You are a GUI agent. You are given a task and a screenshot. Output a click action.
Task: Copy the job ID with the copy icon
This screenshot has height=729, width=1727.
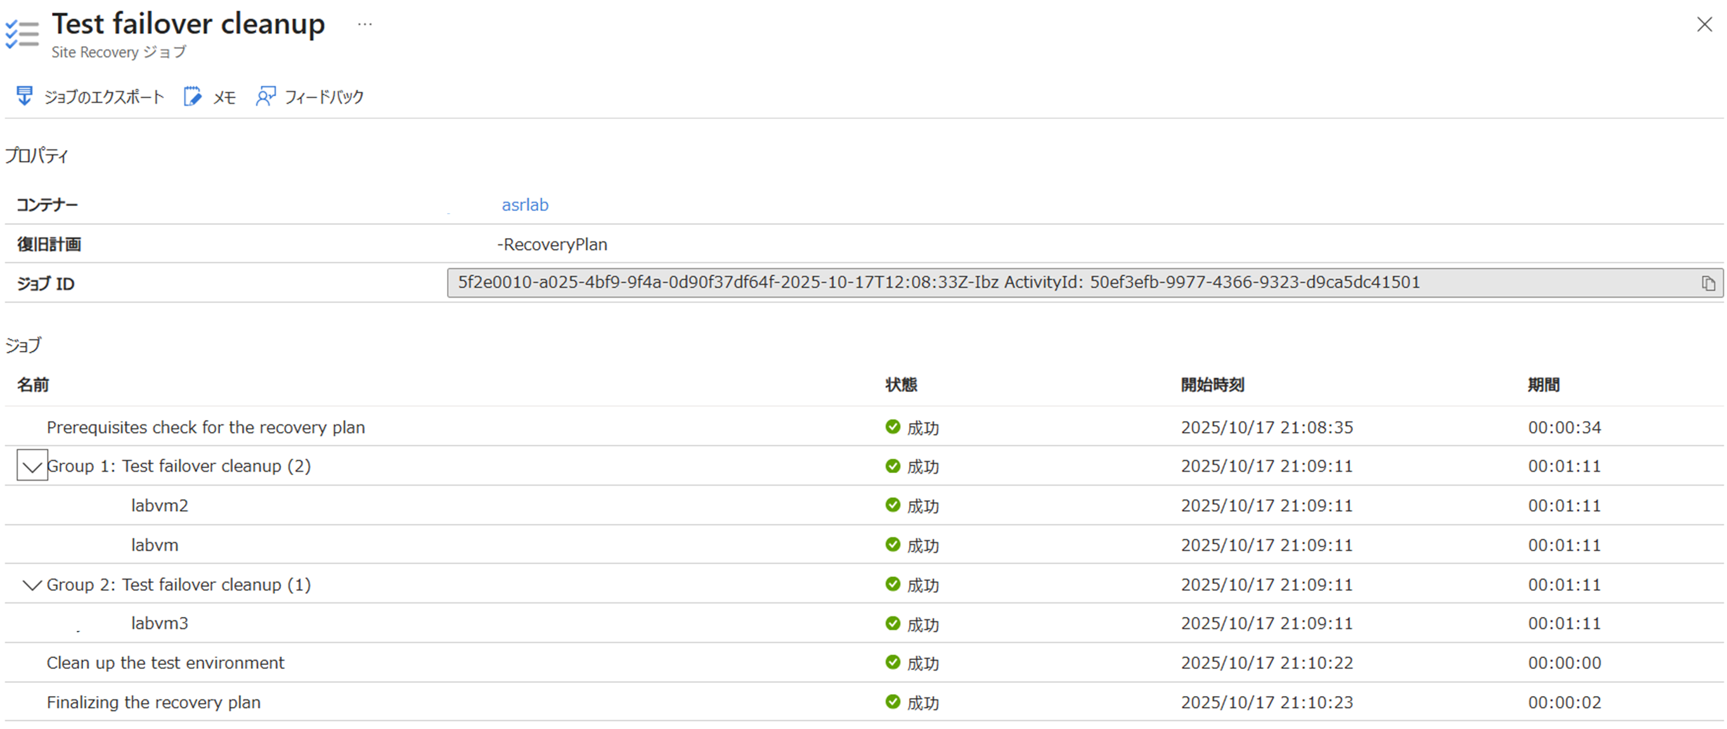pyautogui.click(x=1707, y=283)
